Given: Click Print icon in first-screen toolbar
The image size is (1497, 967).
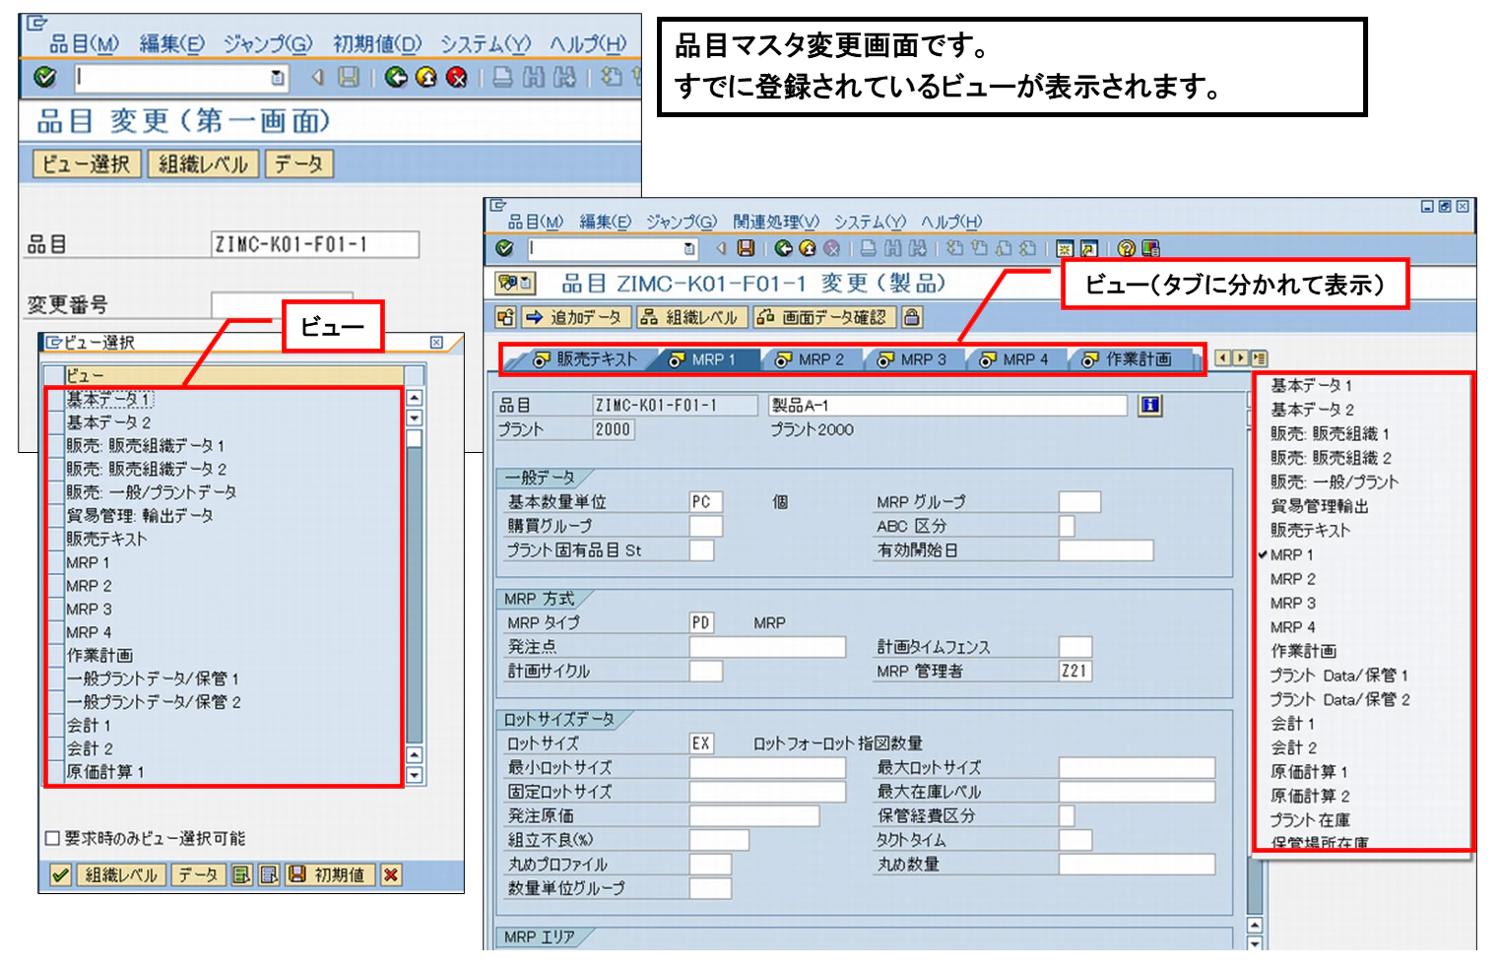Looking at the screenshot, I should click(502, 77).
